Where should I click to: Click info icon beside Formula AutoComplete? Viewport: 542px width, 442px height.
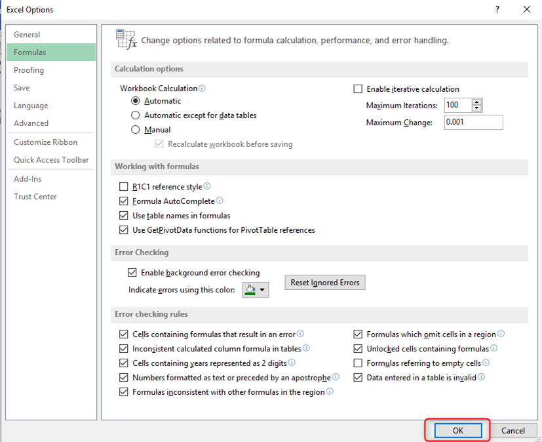point(220,201)
